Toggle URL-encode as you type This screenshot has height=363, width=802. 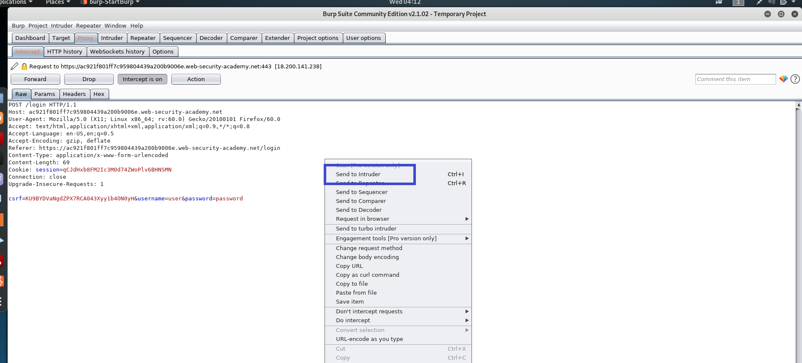pos(398,339)
